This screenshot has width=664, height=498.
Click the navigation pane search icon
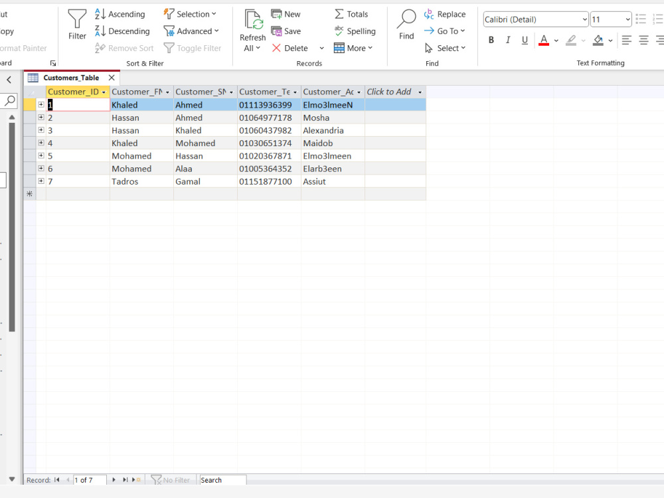point(10,100)
